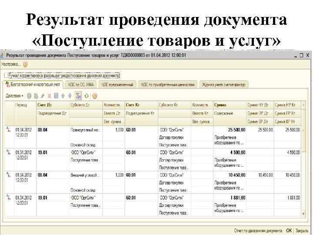Select the bold 10 450,00 sum cell
The image size is (313, 235).
tap(230, 175)
